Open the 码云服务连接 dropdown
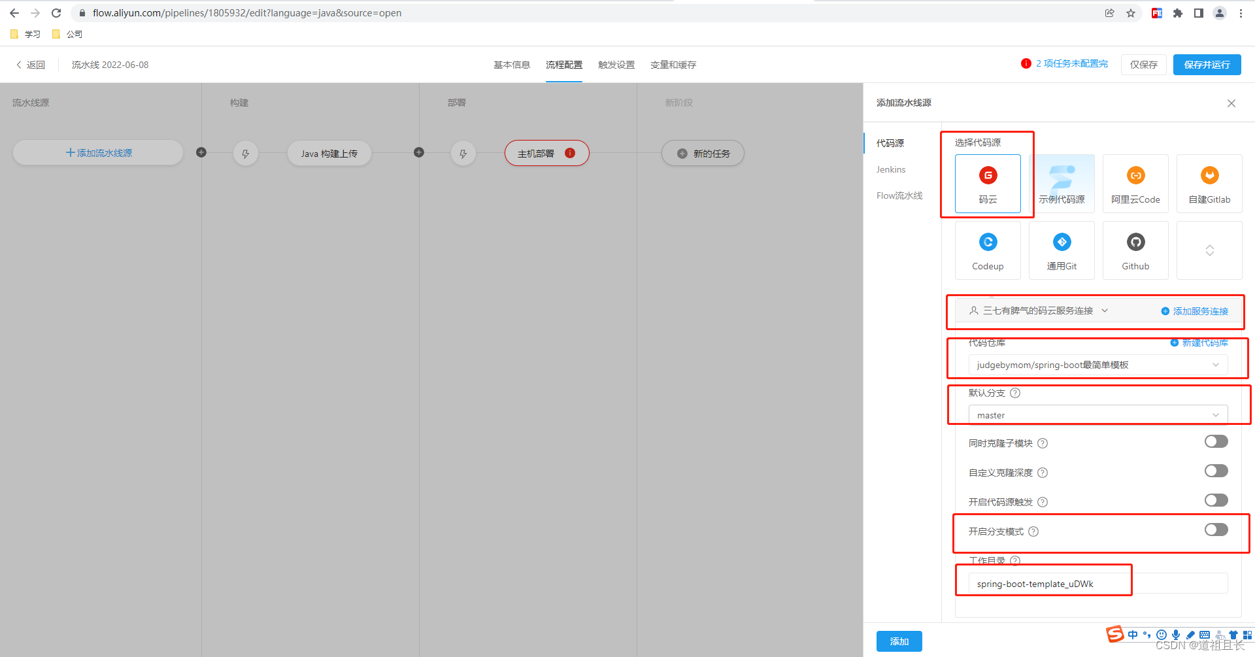 pos(1039,311)
